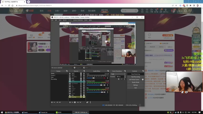Screen dimensions: 203x114
Task: Move source up in Sources list
Action: point(78,102)
